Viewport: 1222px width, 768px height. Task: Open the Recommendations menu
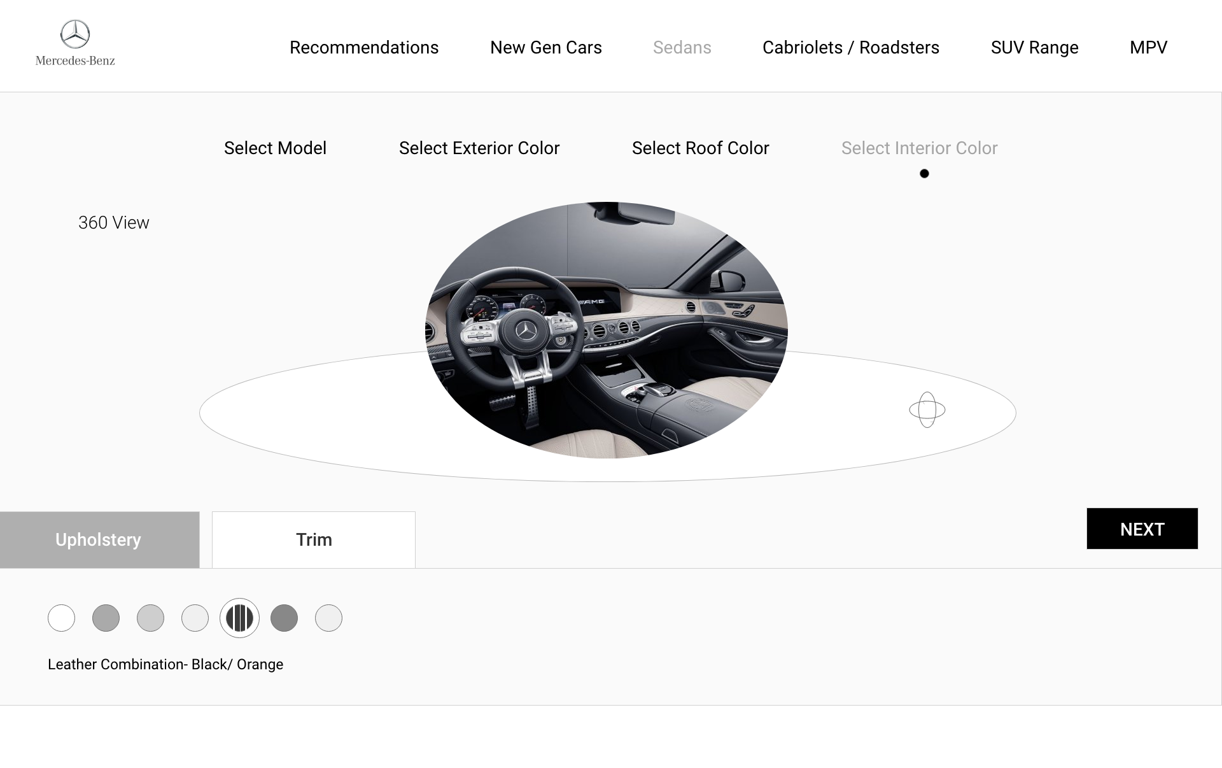pos(363,48)
